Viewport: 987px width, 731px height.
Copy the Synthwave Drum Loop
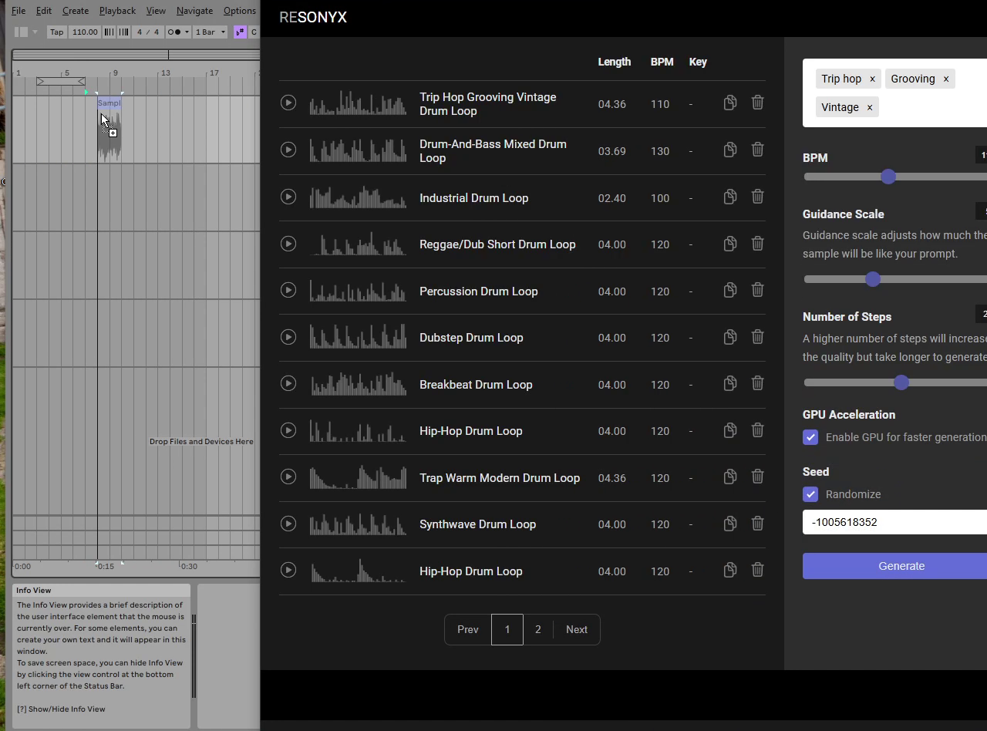(x=729, y=524)
